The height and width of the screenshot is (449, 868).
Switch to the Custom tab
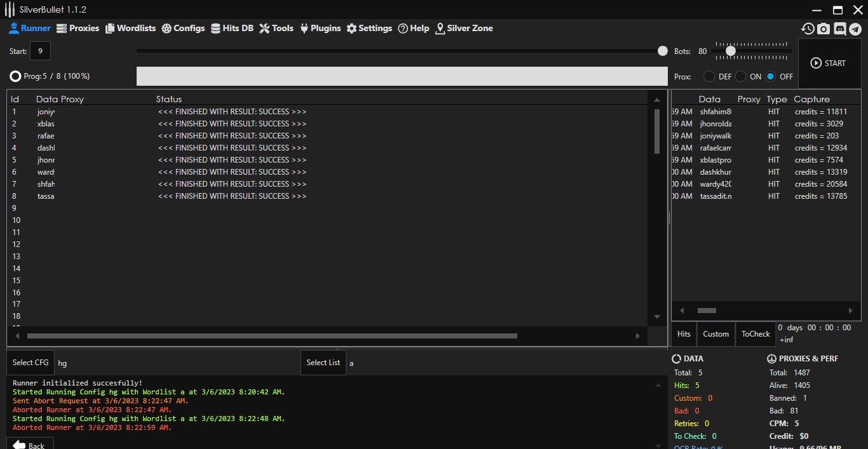715,334
